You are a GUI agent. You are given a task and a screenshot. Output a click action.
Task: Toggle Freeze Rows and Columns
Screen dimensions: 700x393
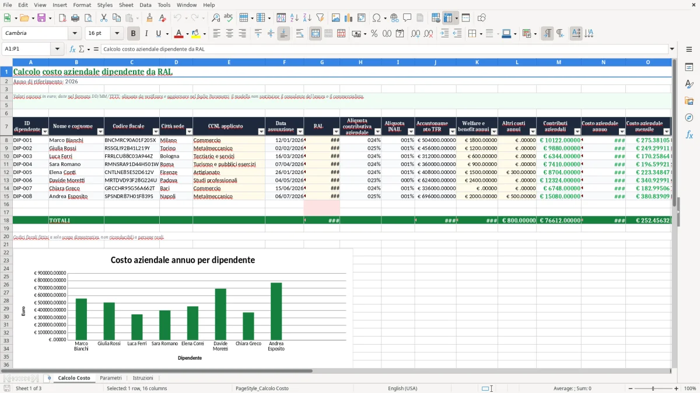[447, 18]
